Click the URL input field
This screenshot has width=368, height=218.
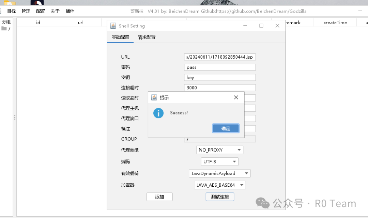[x=220, y=57]
